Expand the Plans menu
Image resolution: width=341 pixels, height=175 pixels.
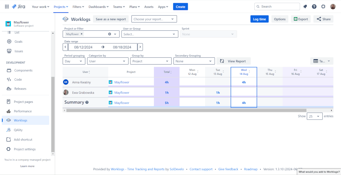point(134,7)
